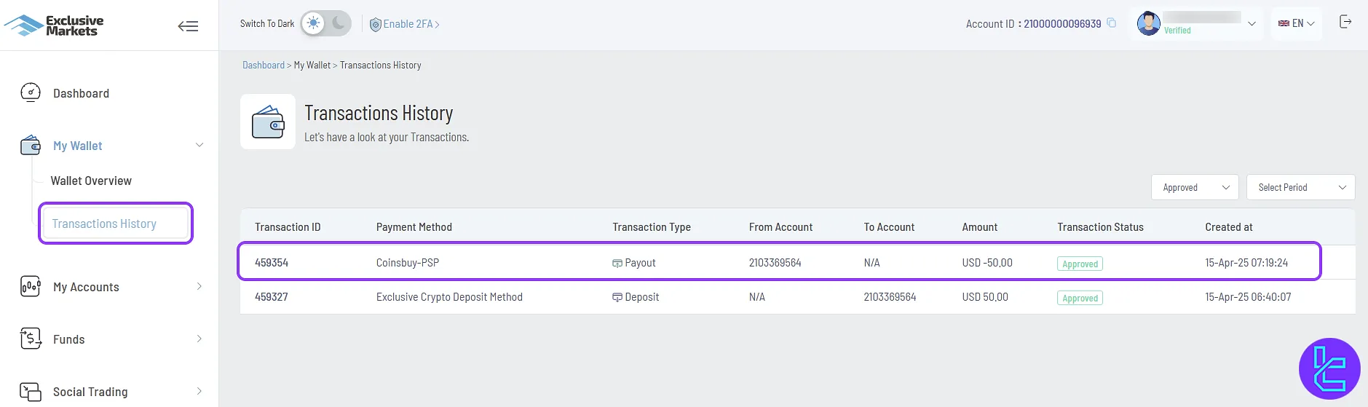Expand the Funds menu chevron
This screenshot has height=407, width=1368.
199,339
